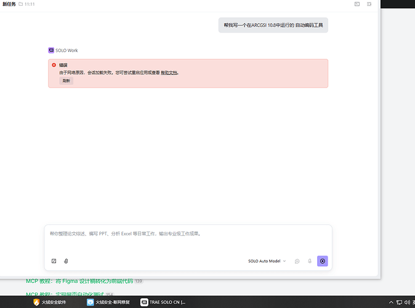Open the SOLO Auto Model dropdown
Image resolution: width=415 pixels, height=308 pixels.
click(x=267, y=261)
